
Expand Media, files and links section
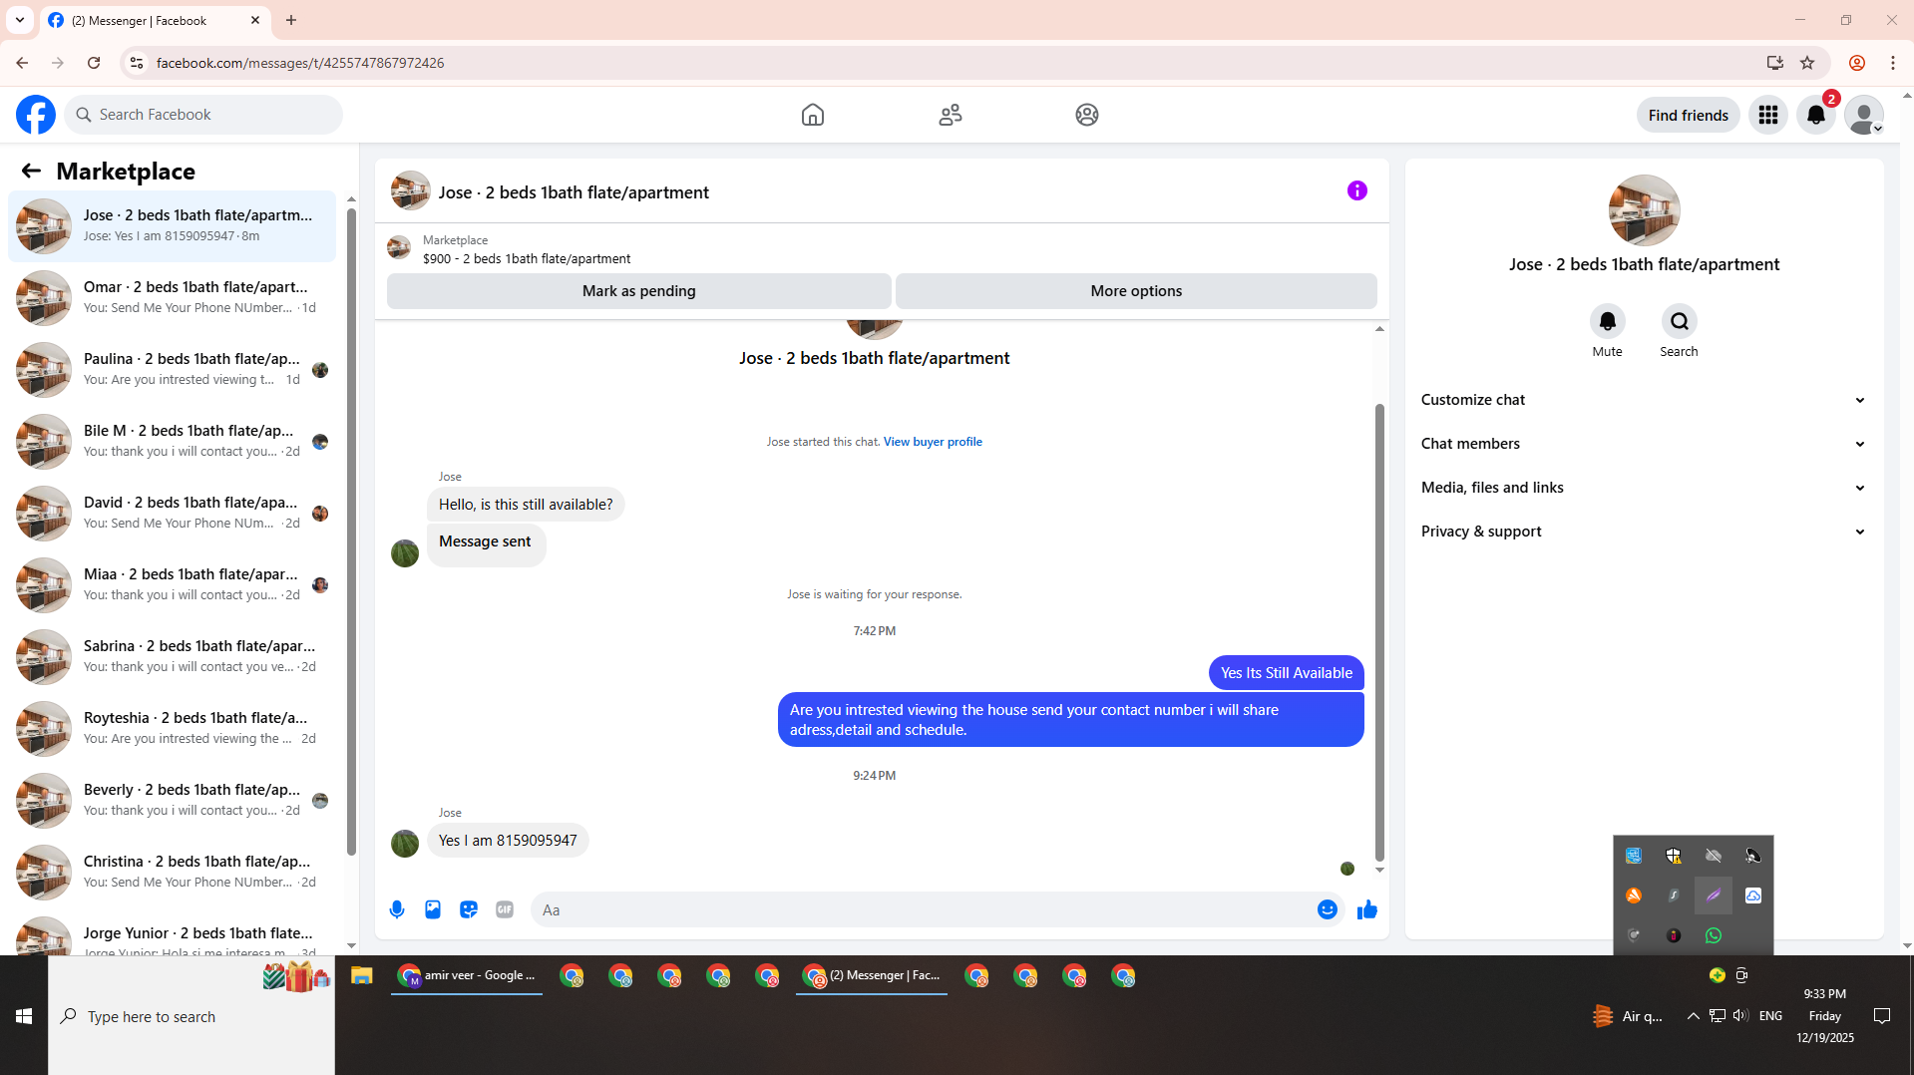click(x=1644, y=488)
